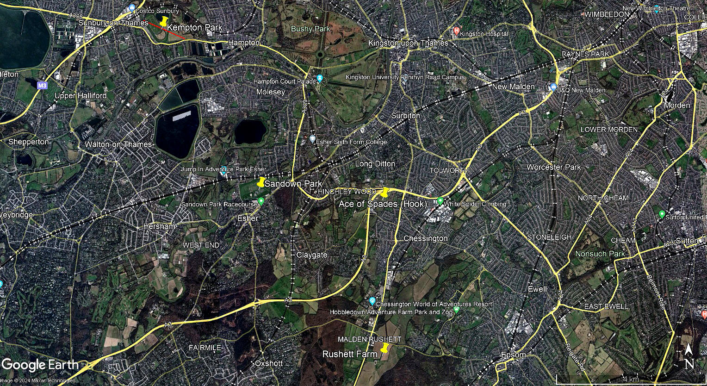The height and width of the screenshot is (386, 707).
Task: Click the Morden label
Action: point(677,105)
